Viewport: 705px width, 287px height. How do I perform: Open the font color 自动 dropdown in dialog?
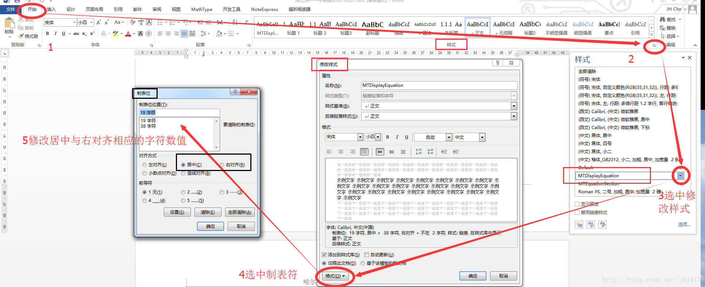click(449, 137)
